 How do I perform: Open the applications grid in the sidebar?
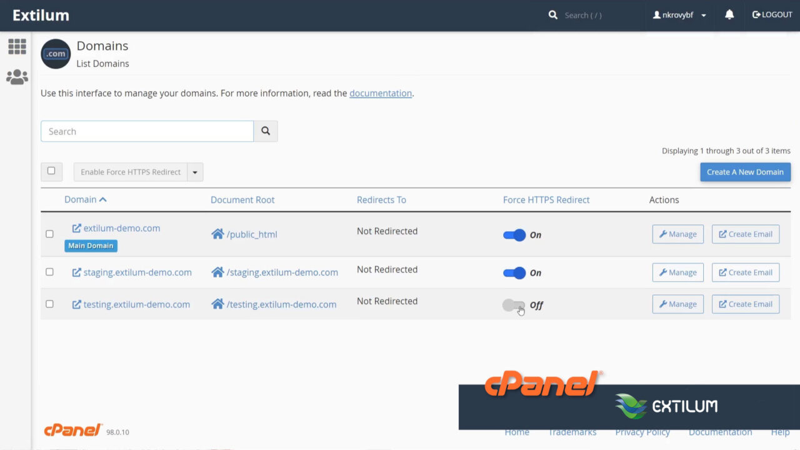(17, 46)
